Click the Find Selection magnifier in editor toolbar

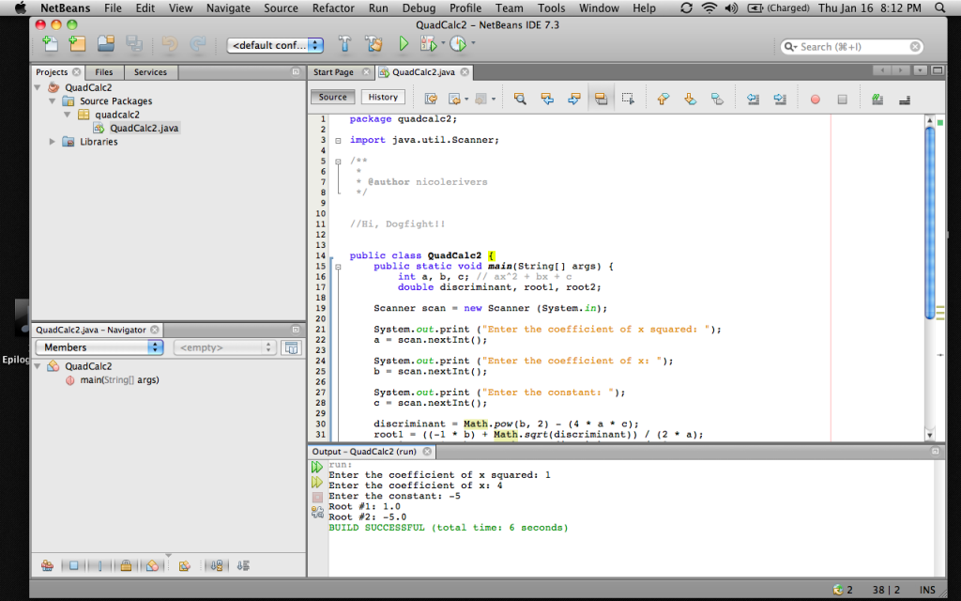(519, 98)
